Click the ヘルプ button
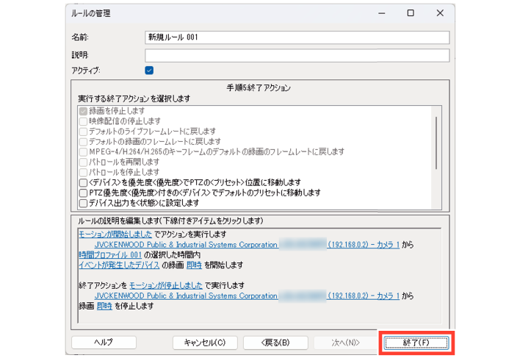This screenshot has width=520, height=358. coord(104,343)
